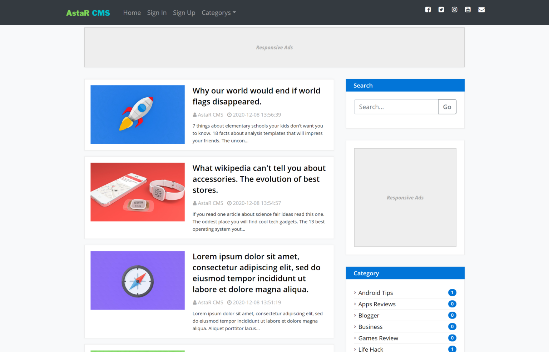The image size is (549, 352).
Task: Open the Sign In page
Action: click(x=157, y=12)
